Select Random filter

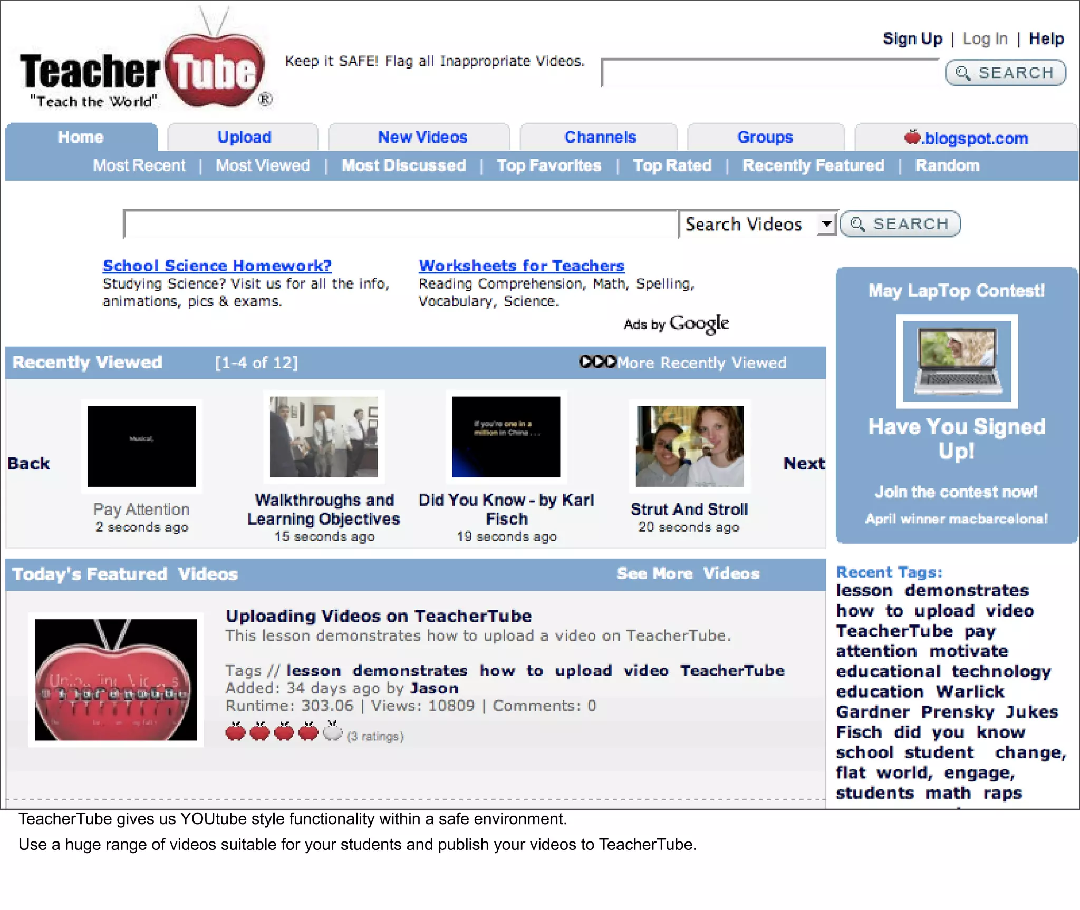947,165
